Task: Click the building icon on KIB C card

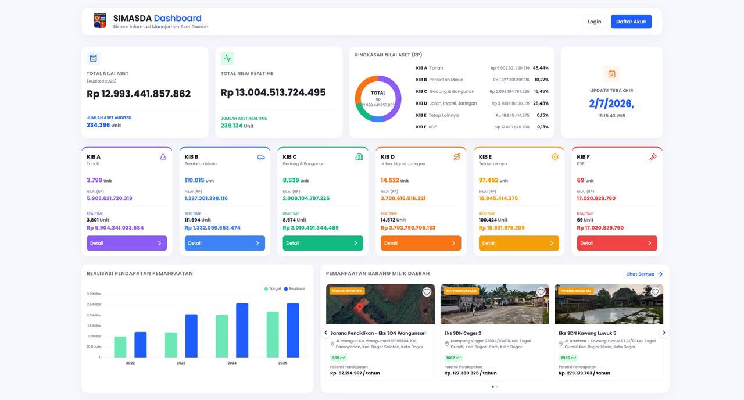Action: [x=359, y=157]
